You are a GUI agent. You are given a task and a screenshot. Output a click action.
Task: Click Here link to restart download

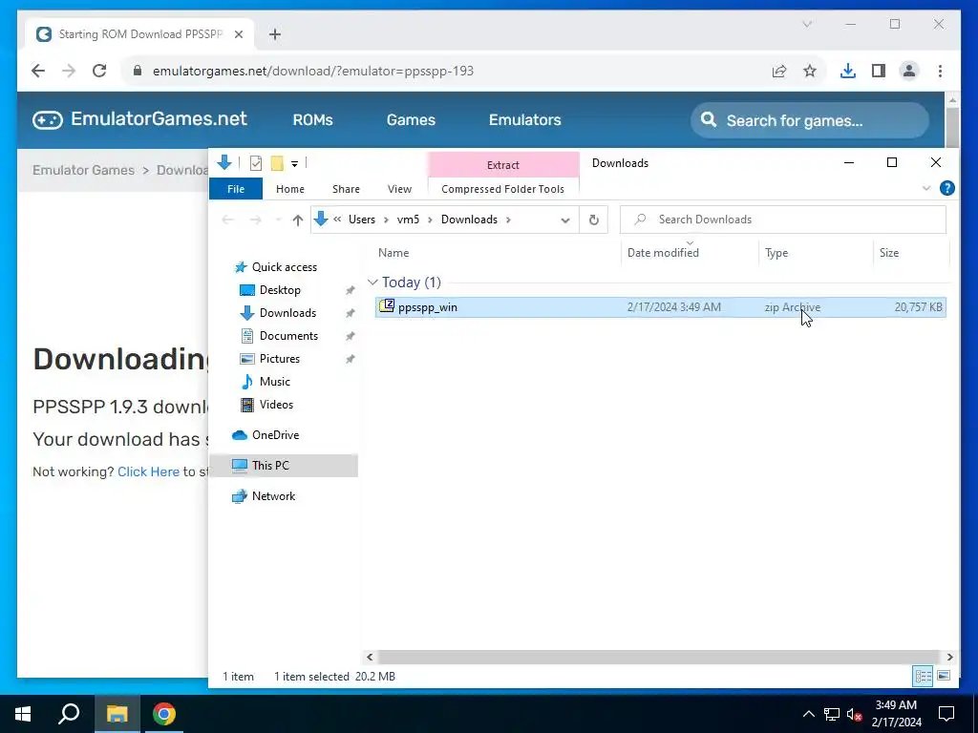click(148, 471)
